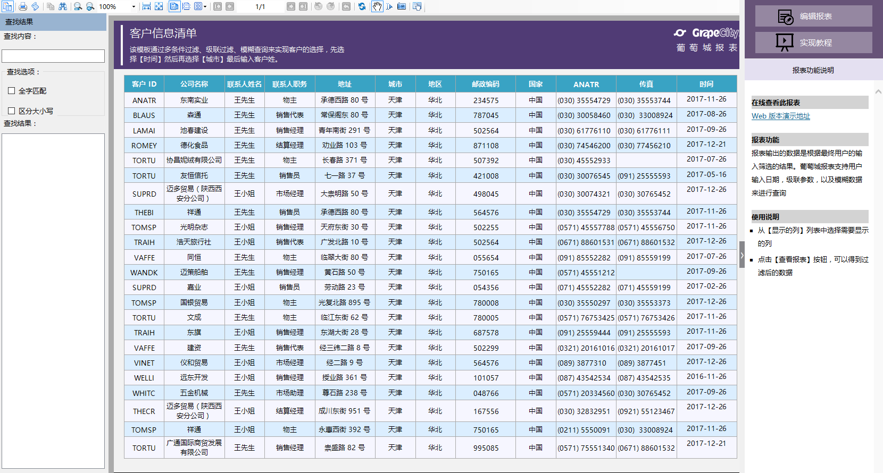Screen dimensions: 883x473
Task: Click the Back to parent report icon
Action: click(x=346, y=6)
